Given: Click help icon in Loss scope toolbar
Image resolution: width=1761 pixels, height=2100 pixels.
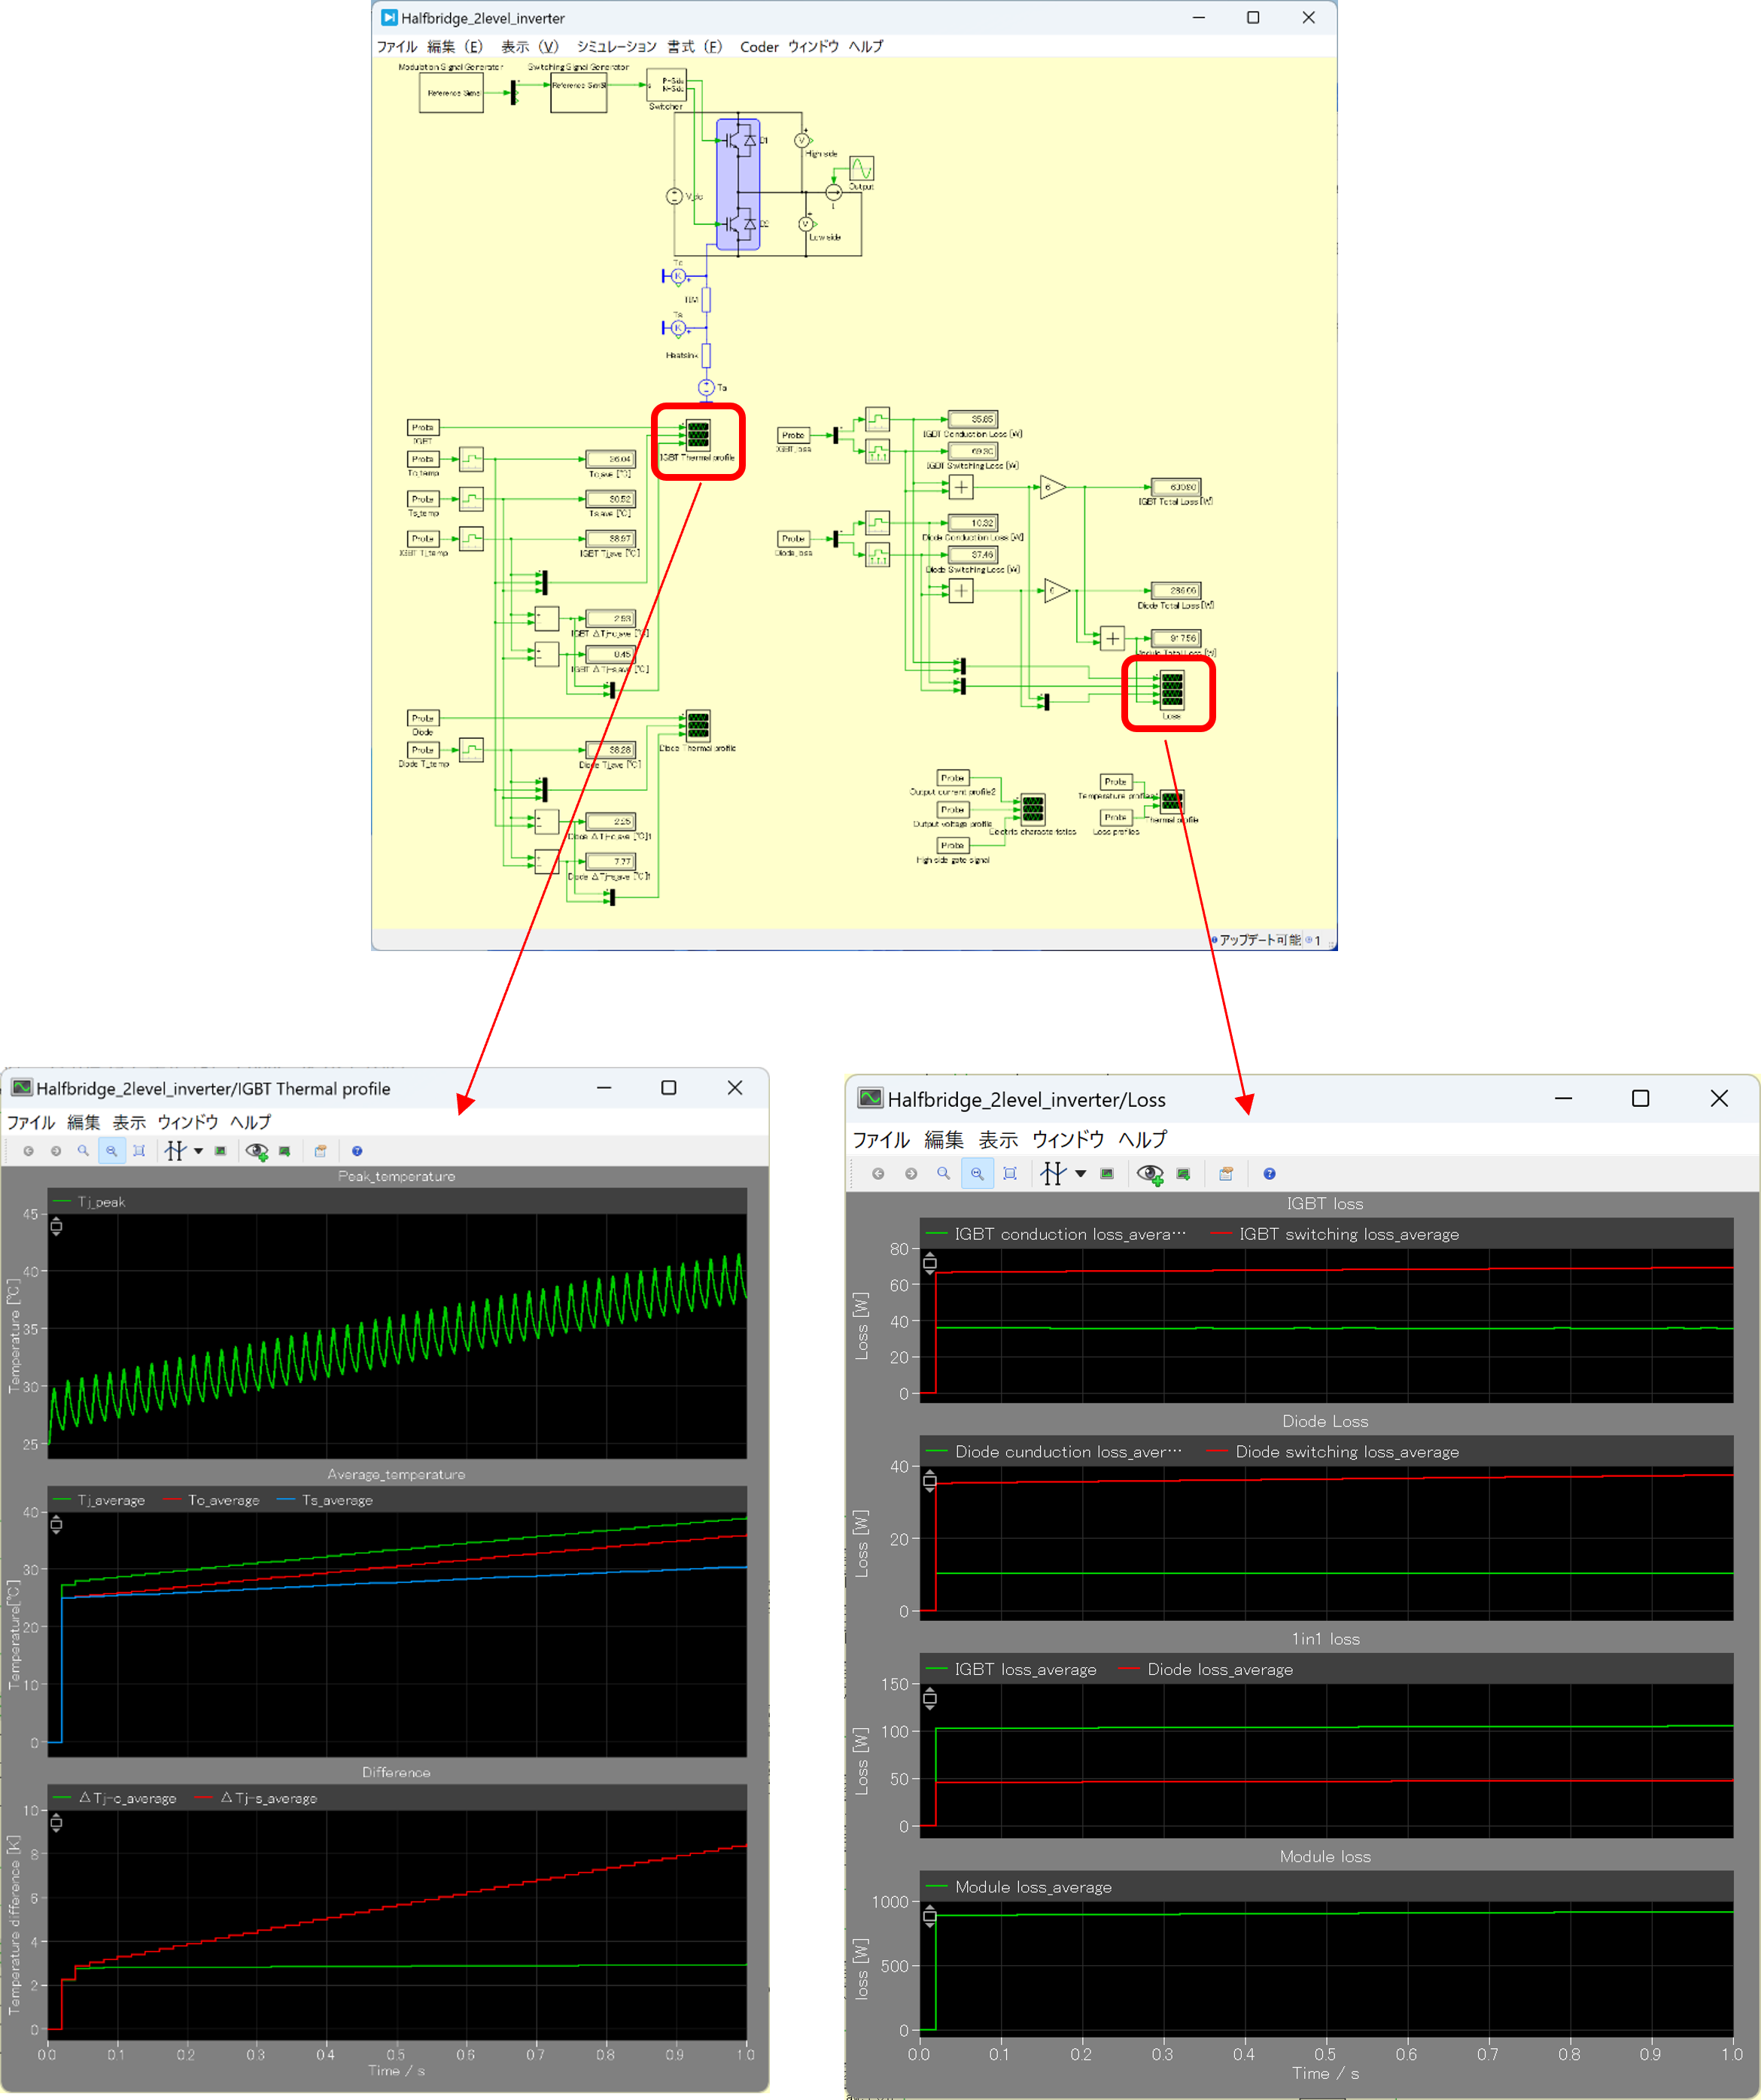Looking at the screenshot, I should [x=1269, y=1173].
